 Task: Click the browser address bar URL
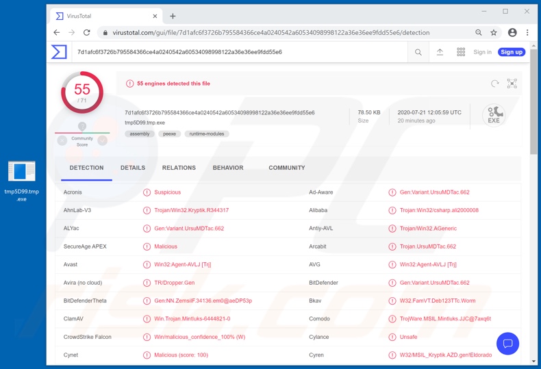[271, 33]
